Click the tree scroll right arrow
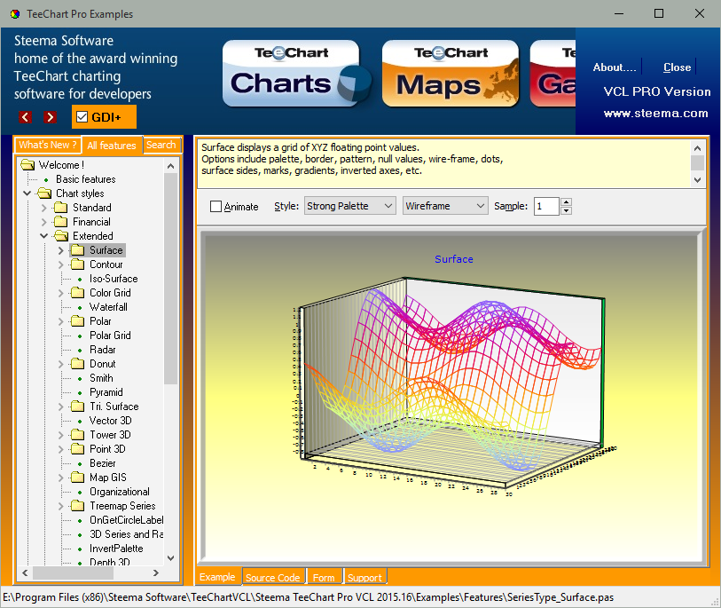This screenshot has width=721, height=608. tap(156, 573)
